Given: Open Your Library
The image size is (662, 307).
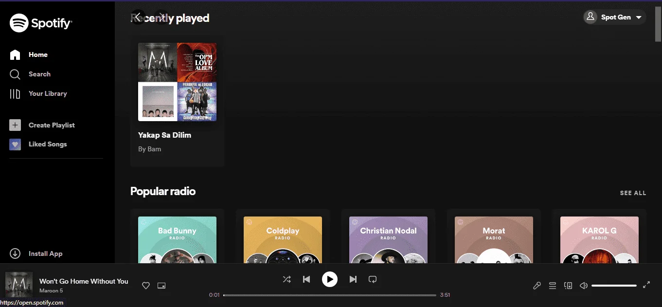Looking at the screenshot, I should 38,93.
